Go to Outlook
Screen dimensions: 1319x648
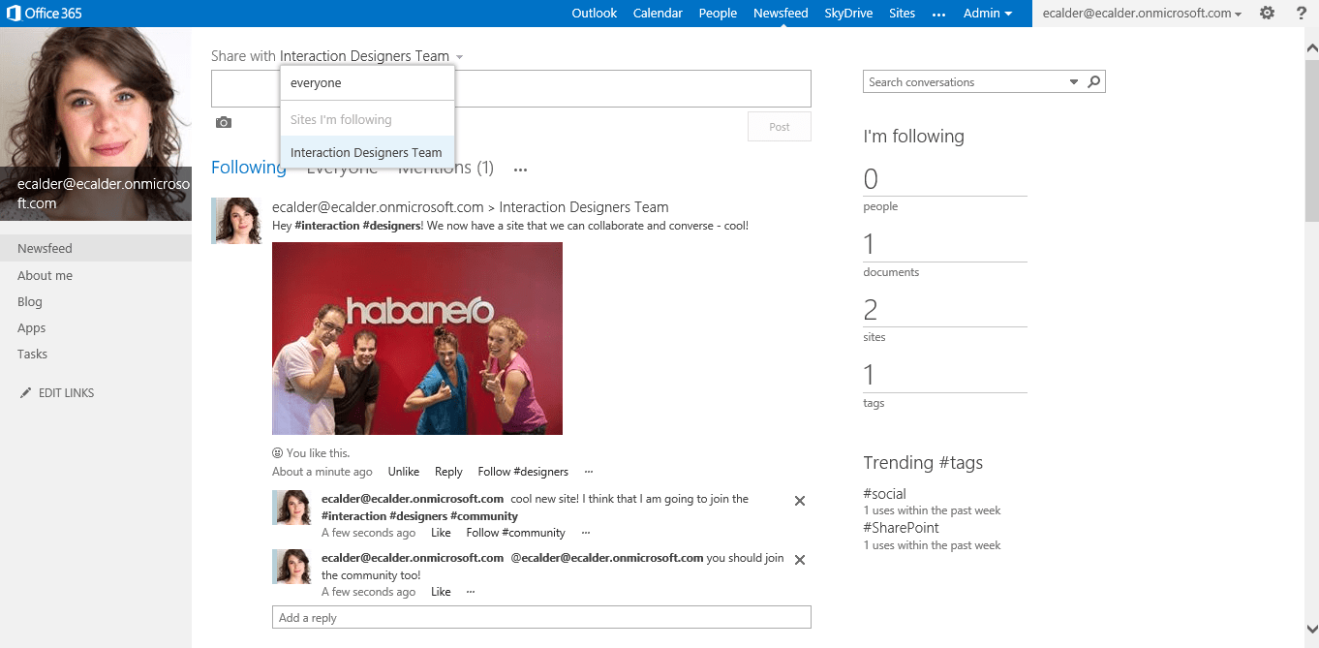595,14
